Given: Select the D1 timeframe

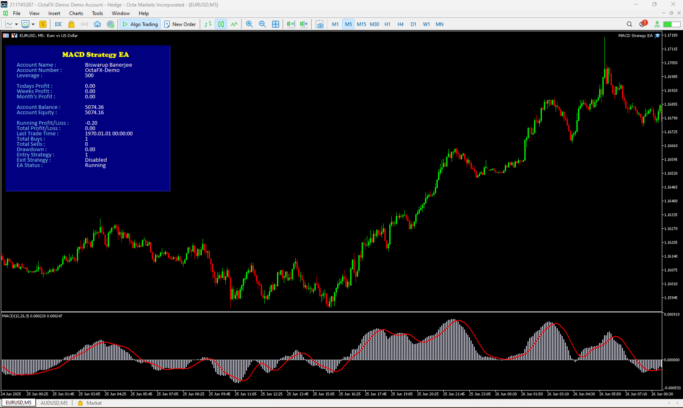Looking at the screenshot, I should click(x=413, y=24).
